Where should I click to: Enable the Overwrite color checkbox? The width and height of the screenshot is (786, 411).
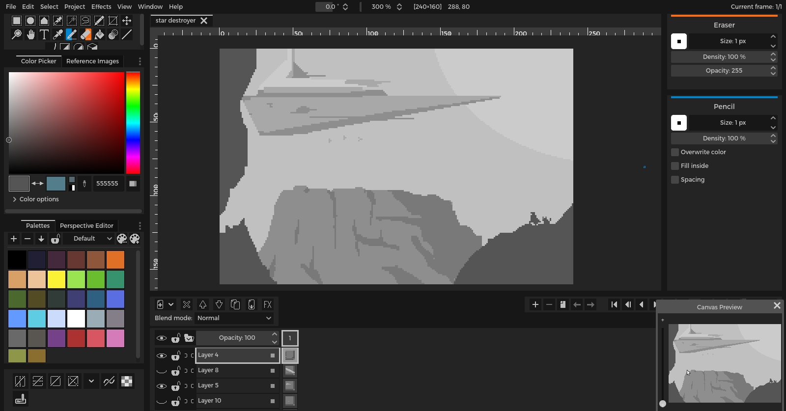[x=675, y=152]
